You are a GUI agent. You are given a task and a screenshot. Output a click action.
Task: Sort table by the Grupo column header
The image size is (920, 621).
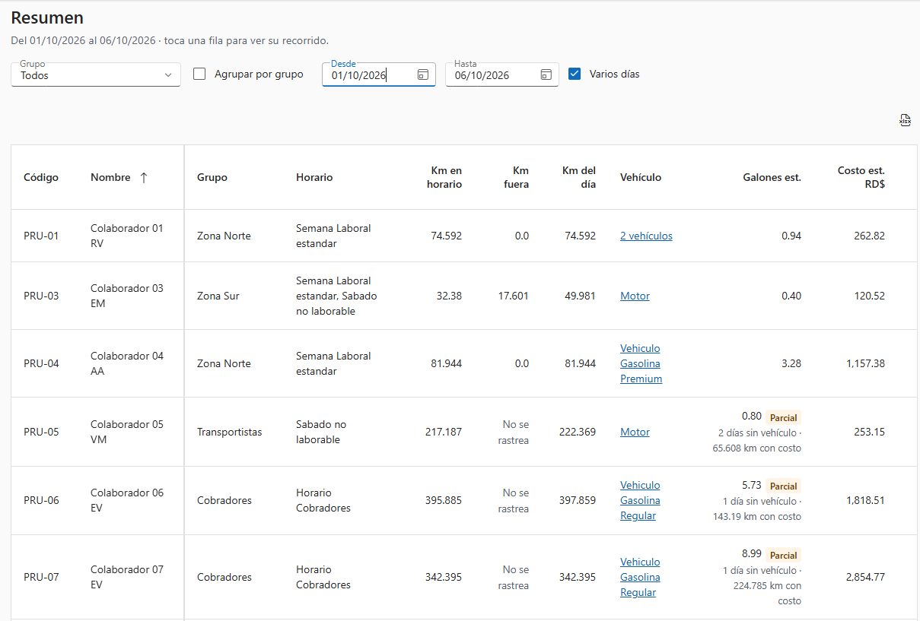212,177
